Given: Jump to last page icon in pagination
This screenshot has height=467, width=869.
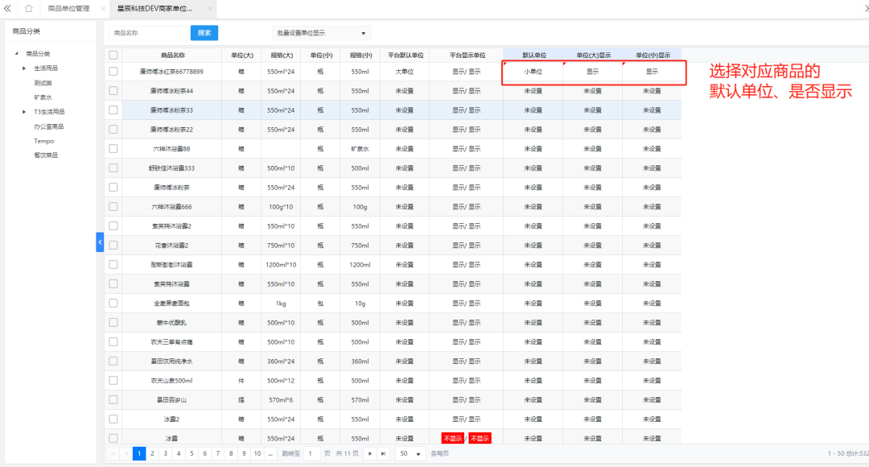Looking at the screenshot, I should pyautogui.click(x=383, y=454).
